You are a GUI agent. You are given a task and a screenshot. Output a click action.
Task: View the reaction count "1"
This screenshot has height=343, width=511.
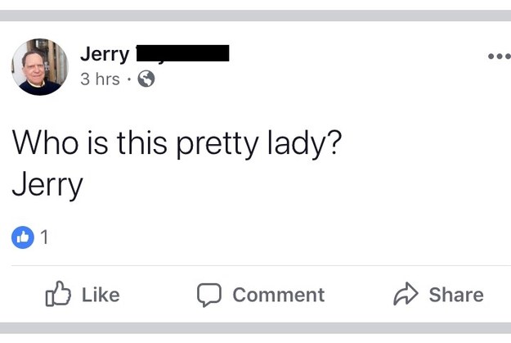coord(44,237)
